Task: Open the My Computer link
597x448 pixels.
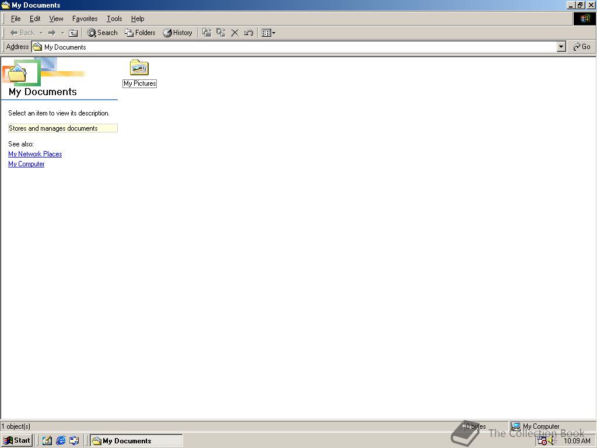Action: point(26,164)
